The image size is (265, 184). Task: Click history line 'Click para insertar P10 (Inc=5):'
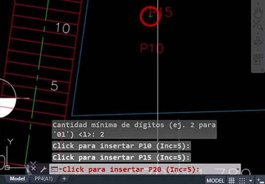point(121,146)
